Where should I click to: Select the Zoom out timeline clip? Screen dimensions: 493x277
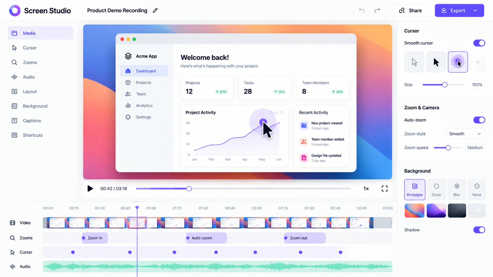pyautogui.click(x=305, y=238)
